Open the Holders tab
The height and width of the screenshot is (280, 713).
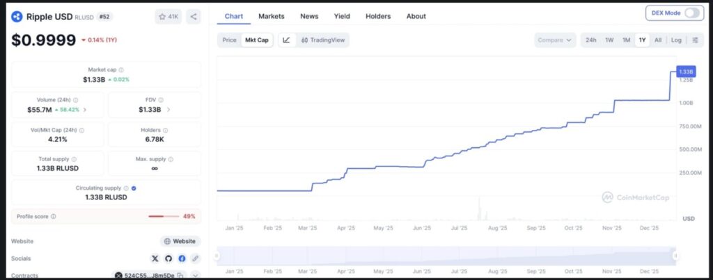(378, 16)
